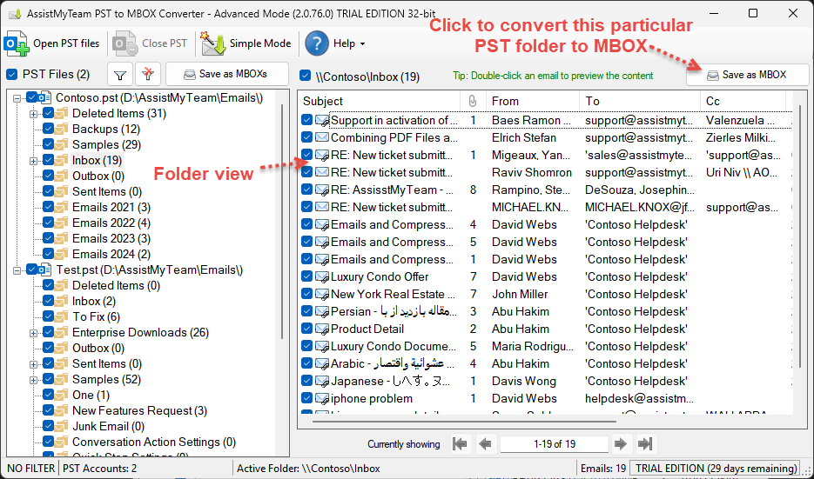Go to last page of emails
The height and width of the screenshot is (479, 814).
click(645, 443)
